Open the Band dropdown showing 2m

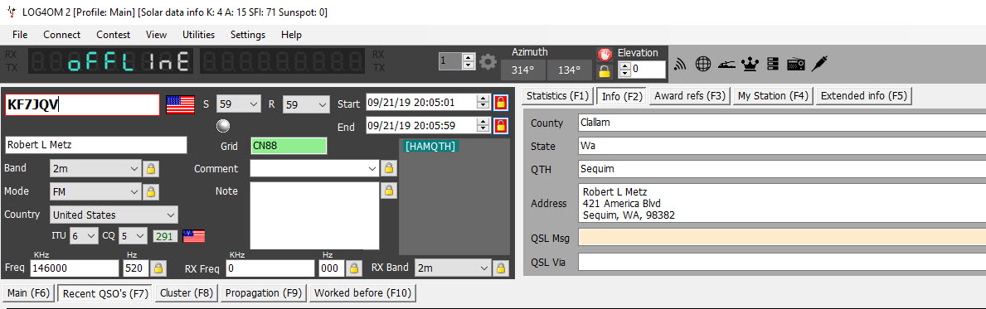[x=95, y=168]
